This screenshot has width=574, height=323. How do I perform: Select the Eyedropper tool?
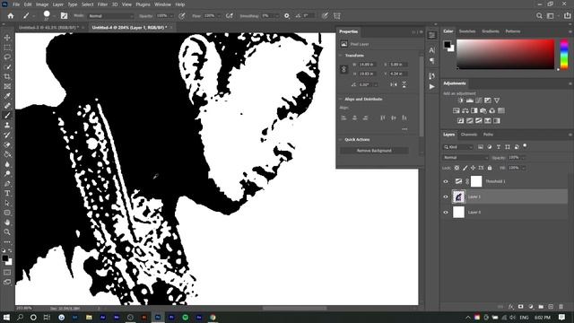point(7,96)
